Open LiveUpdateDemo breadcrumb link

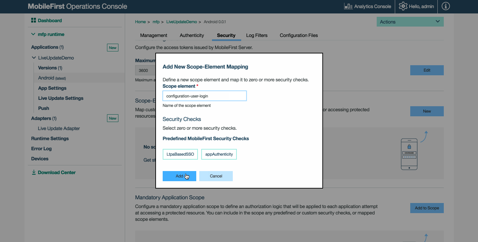click(181, 22)
